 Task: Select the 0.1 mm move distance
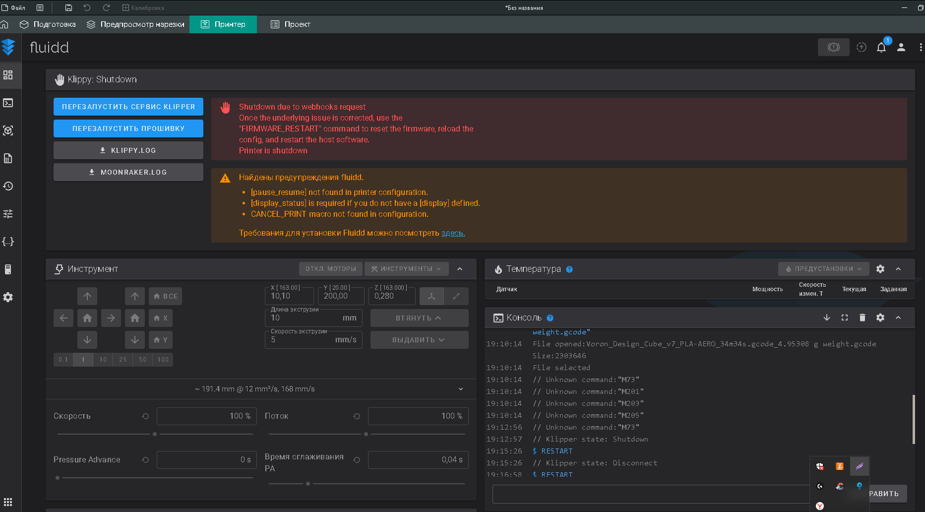coord(63,360)
